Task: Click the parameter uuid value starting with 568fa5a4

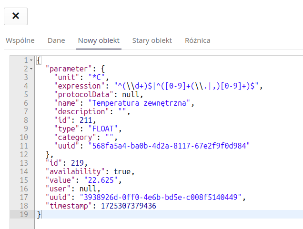Action: coord(168,146)
